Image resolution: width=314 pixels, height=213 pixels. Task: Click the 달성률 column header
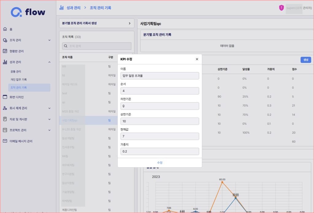(246, 69)
